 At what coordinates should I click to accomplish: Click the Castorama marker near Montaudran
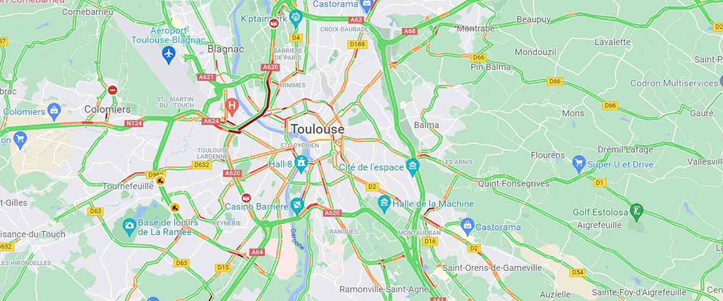pyautogui.click(x=466, y=226)
